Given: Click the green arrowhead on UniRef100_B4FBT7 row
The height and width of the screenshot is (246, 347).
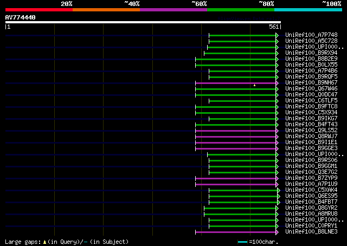Looking at the screenshot, I should tap(279, 203).
